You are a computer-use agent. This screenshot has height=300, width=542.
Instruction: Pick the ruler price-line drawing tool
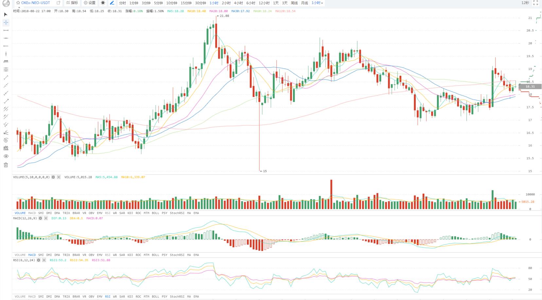[x=6, y=62]
